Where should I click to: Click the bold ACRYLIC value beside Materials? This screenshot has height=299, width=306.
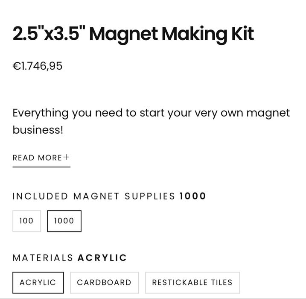tap(102, 258)
